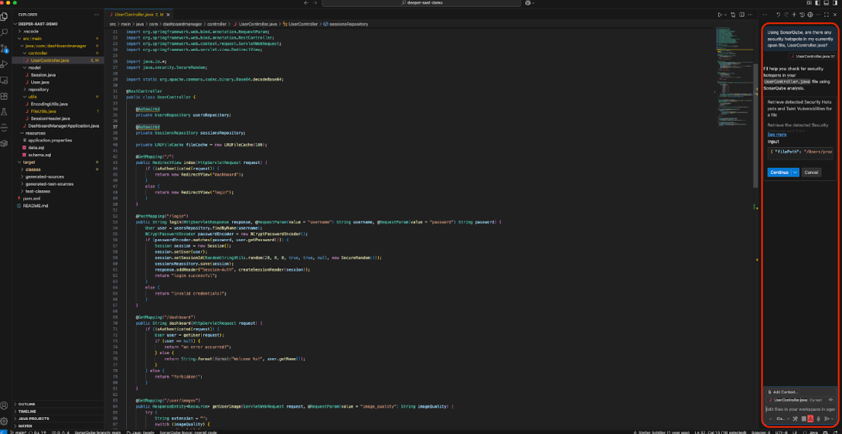Open chat settings gear icon
Image resolution: width=842 pixels, height=434 pixels.
810,15
